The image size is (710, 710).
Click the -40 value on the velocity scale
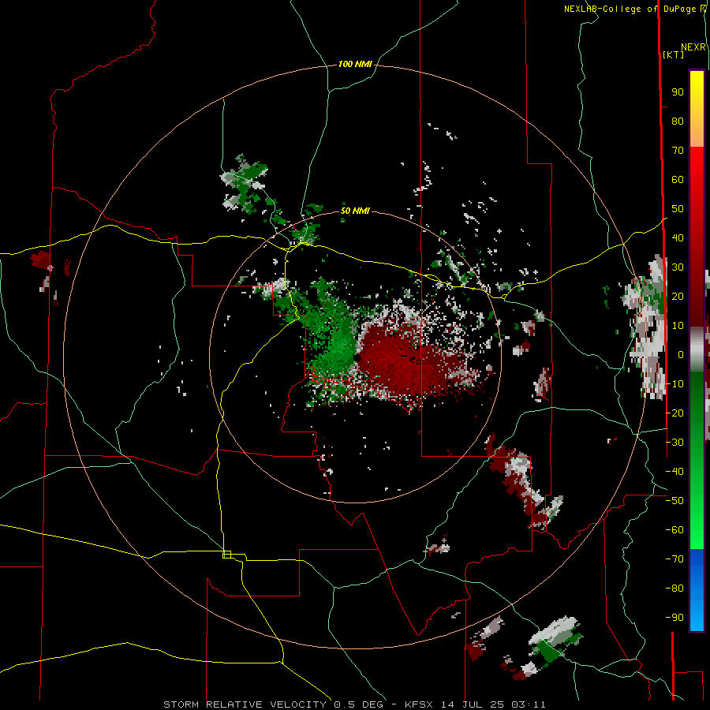point(674,472)
